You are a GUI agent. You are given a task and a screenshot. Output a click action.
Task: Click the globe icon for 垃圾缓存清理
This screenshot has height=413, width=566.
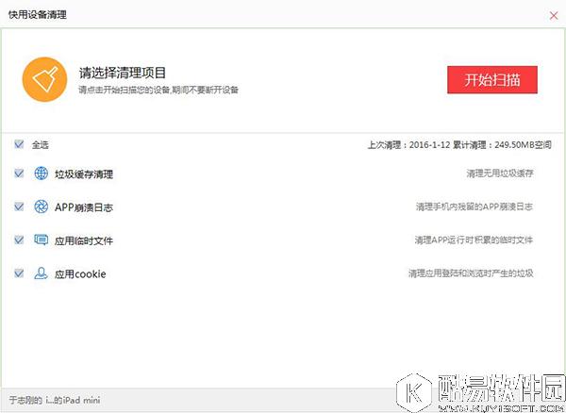[x=42, y=173]
